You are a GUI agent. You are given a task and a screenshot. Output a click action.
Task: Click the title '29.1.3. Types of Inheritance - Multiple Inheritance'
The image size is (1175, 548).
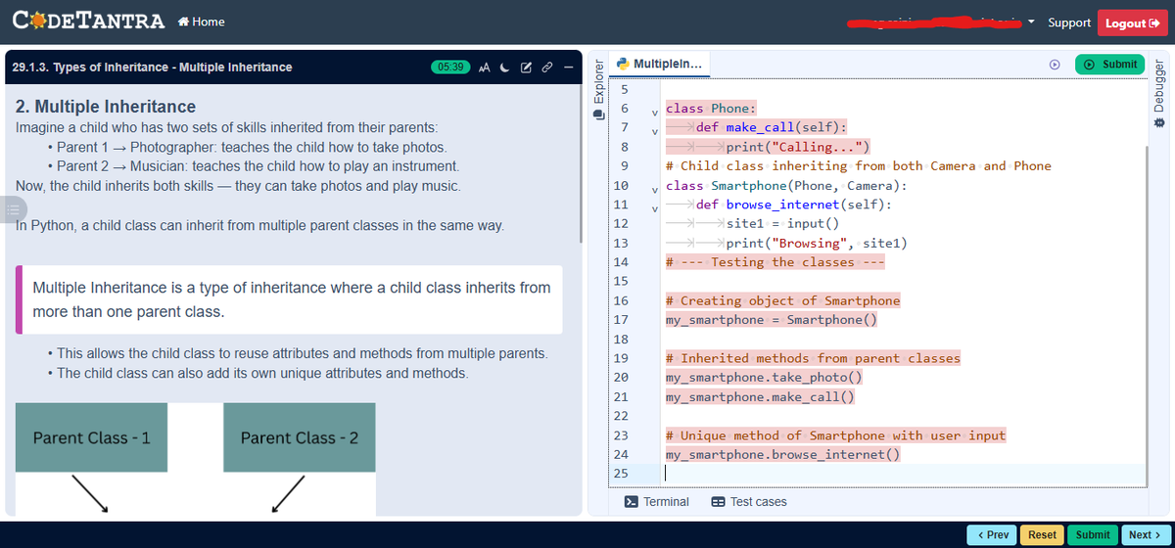(x=152, y=68)
